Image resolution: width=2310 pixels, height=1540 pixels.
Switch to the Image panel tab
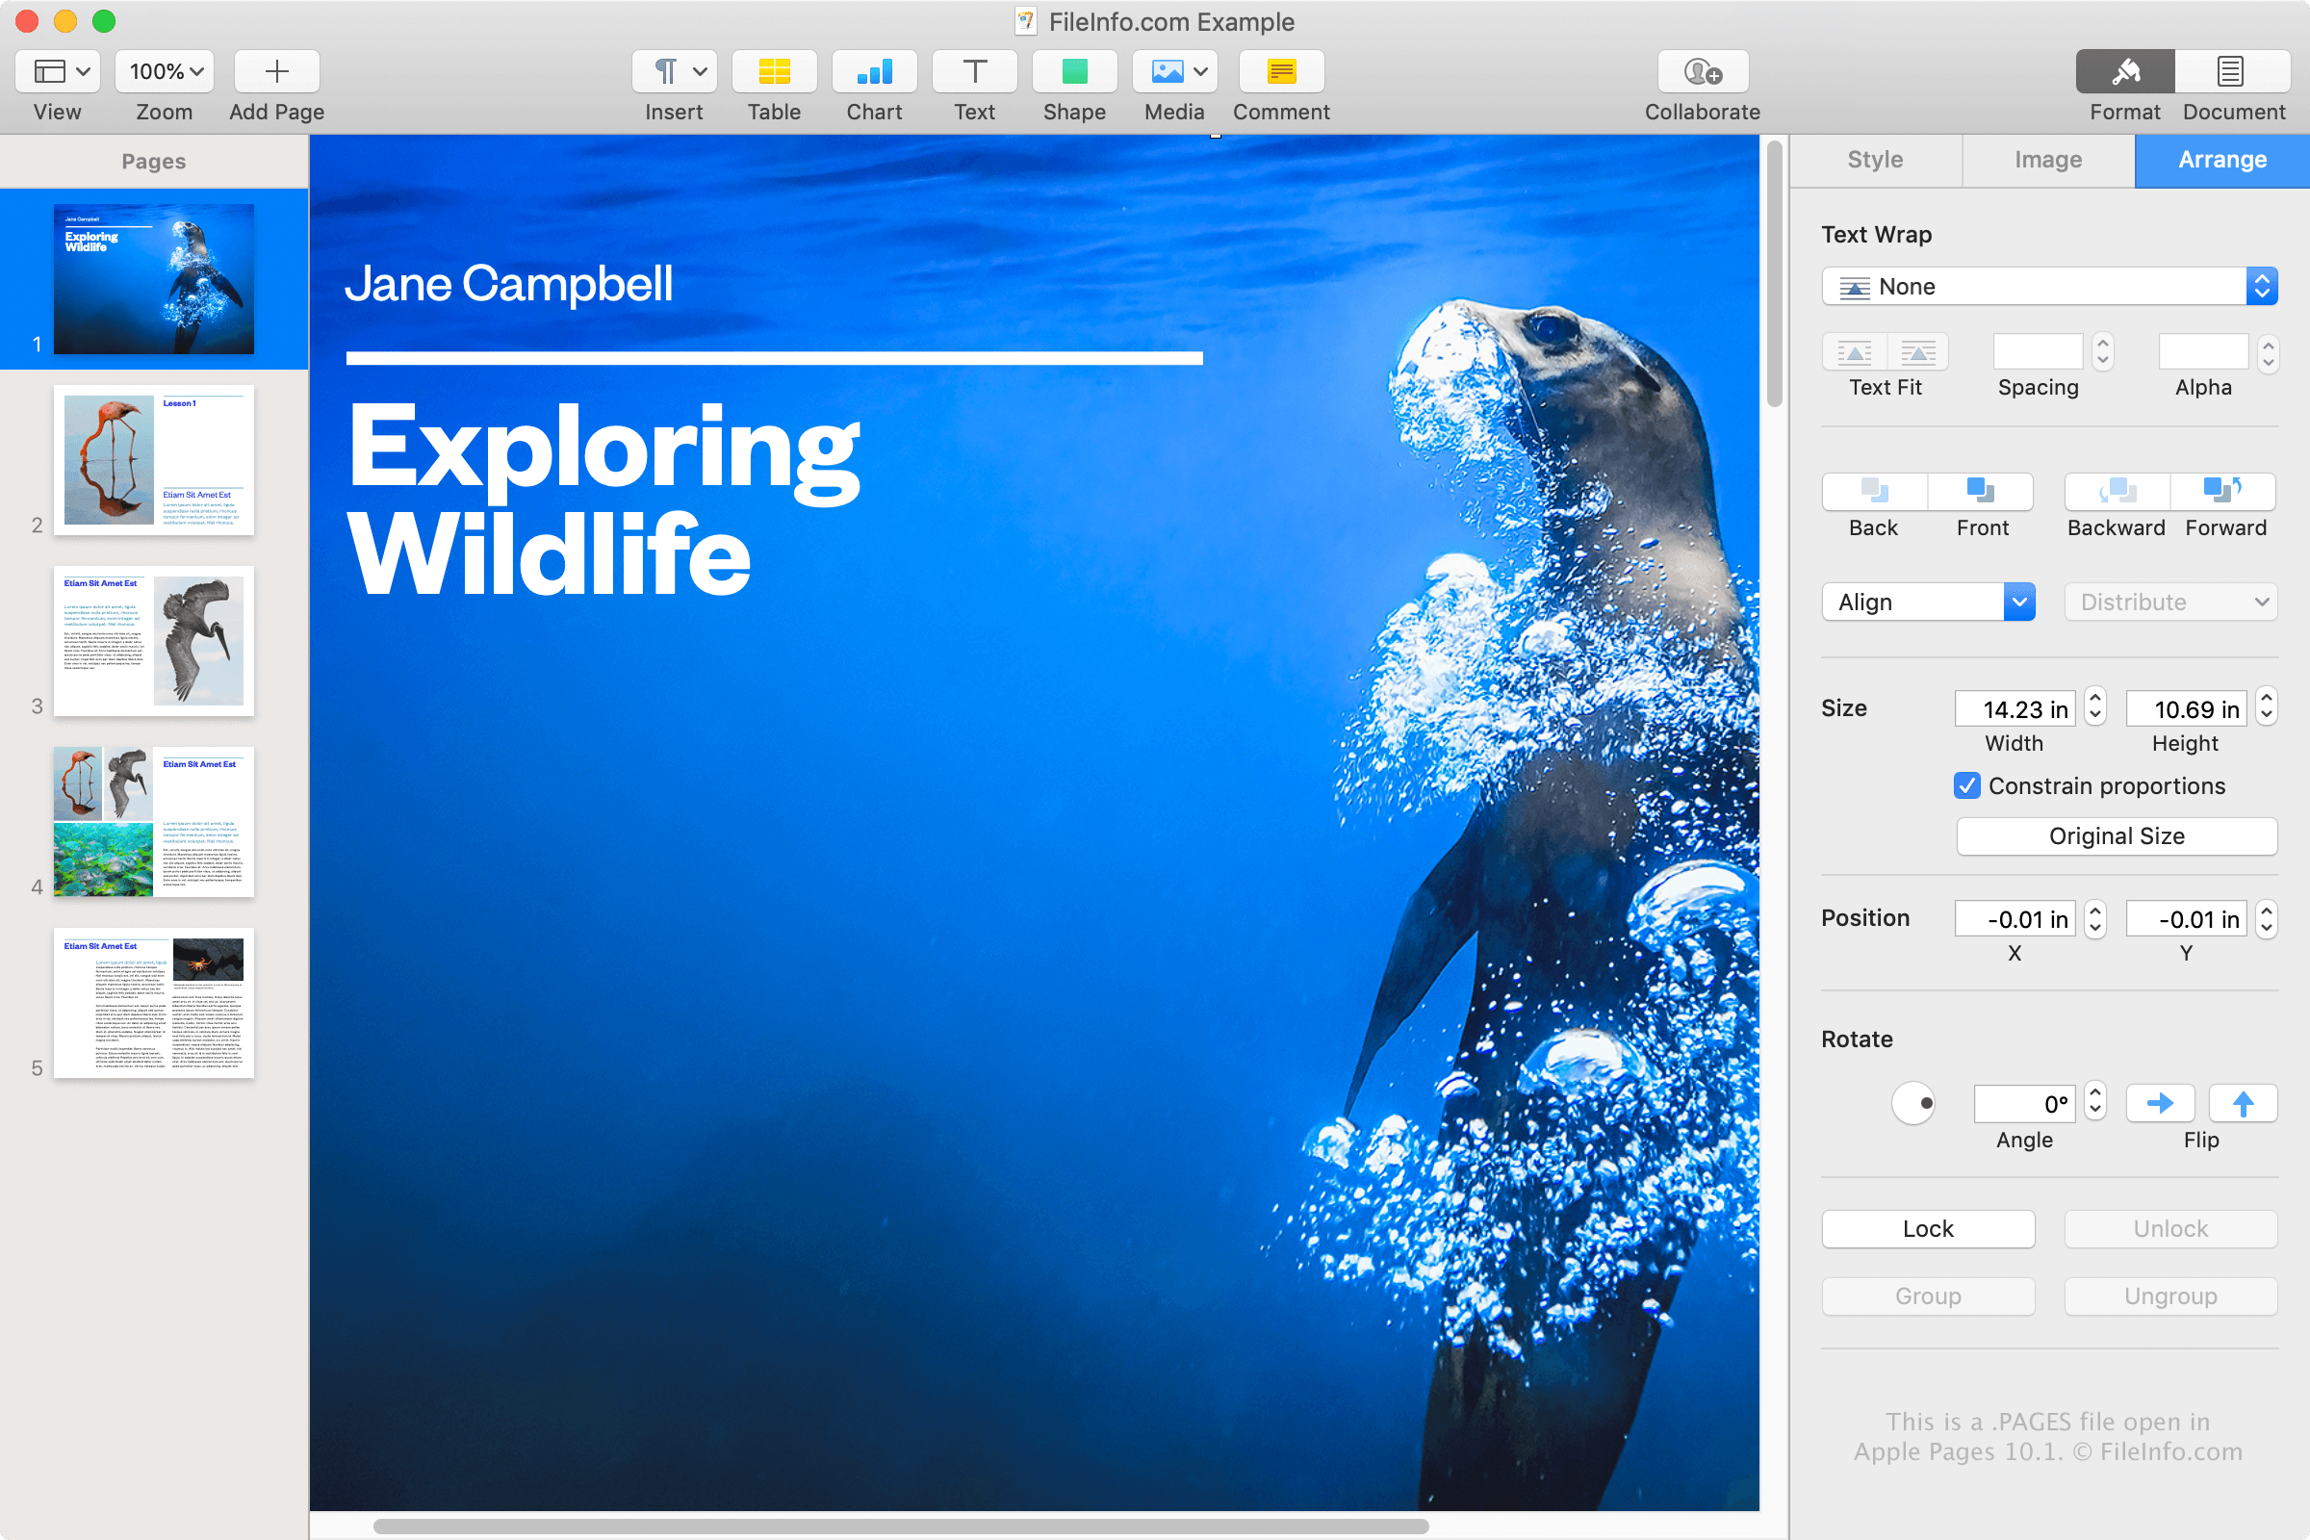[2049, 160]
